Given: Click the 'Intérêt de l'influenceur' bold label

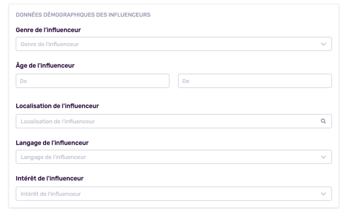Looking at the screenshot, I should point(50,178).
